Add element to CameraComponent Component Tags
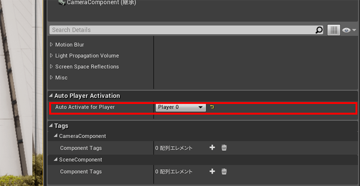 [212, 148]
